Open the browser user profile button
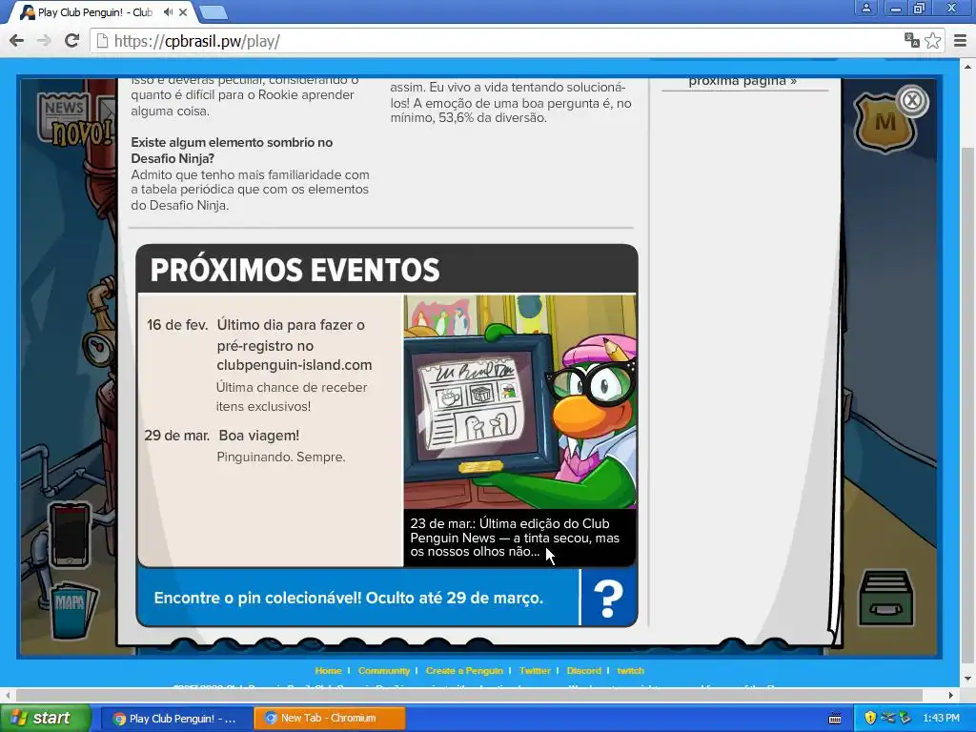 coord(865,8)
